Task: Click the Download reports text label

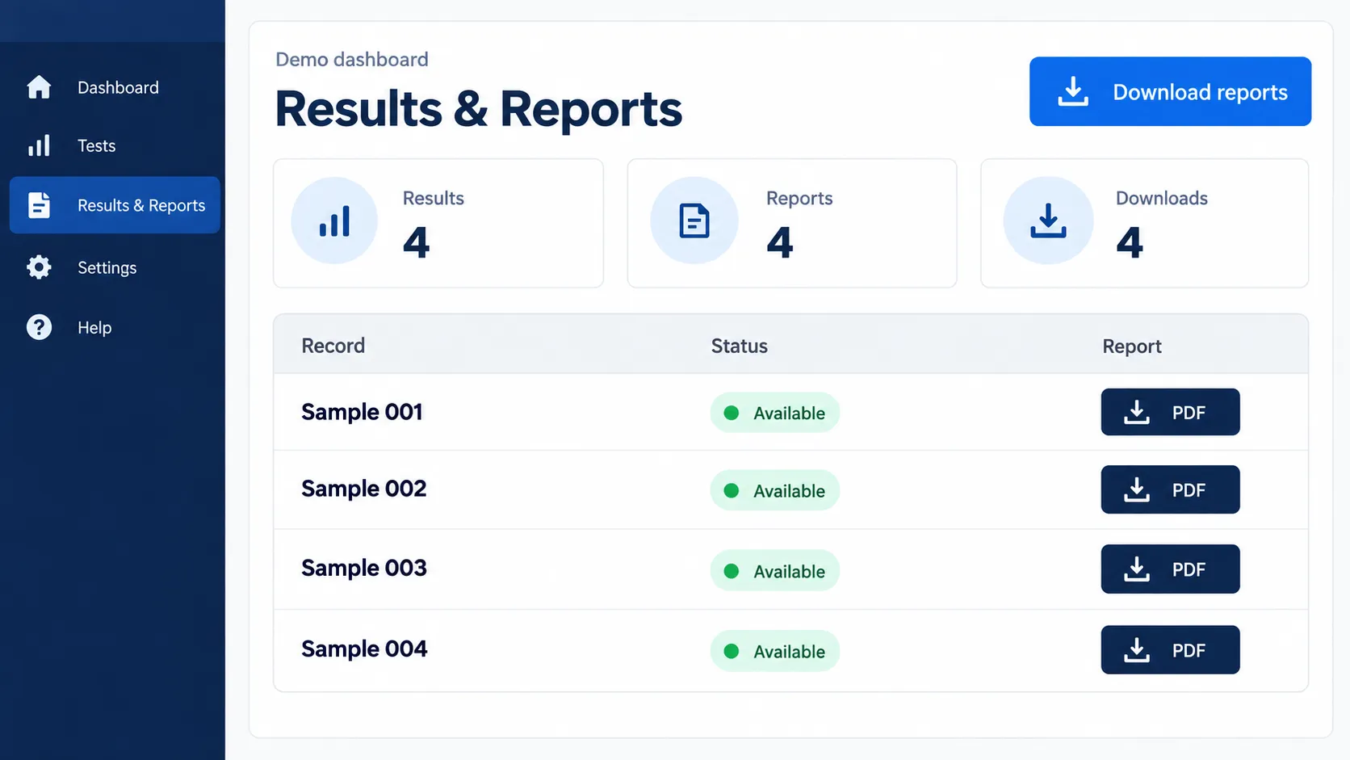Action: pos(1200,92)
